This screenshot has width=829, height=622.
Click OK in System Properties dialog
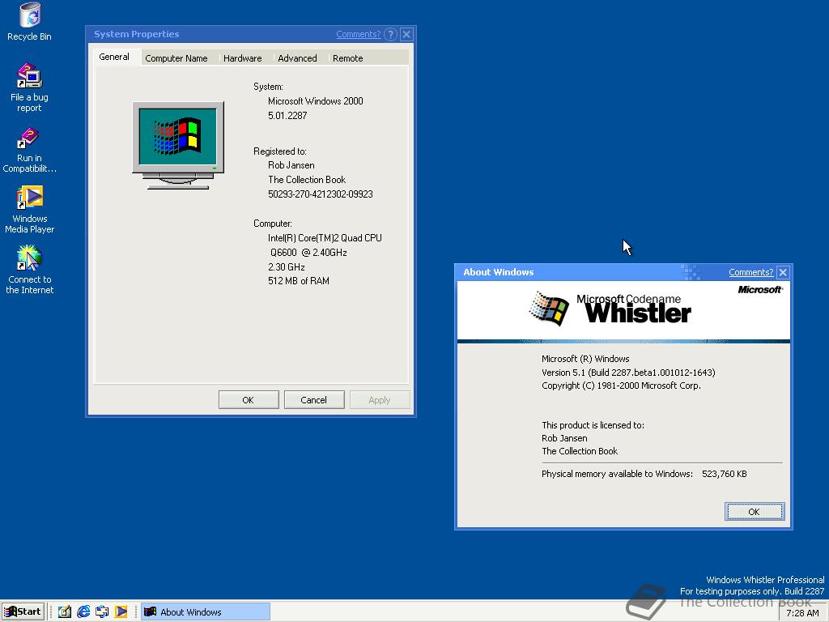point(249,400)
